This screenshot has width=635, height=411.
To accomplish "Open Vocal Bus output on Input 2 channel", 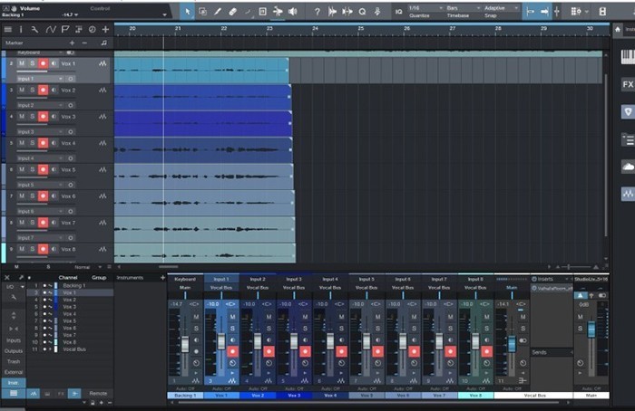I will [258, 288].
